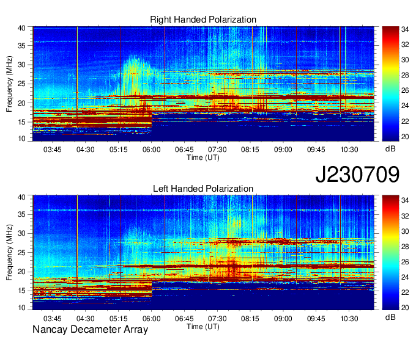Click the "Right Handed Polarization" plot title
The width and height of the screenshot is (416, 337).
point(203,20)
